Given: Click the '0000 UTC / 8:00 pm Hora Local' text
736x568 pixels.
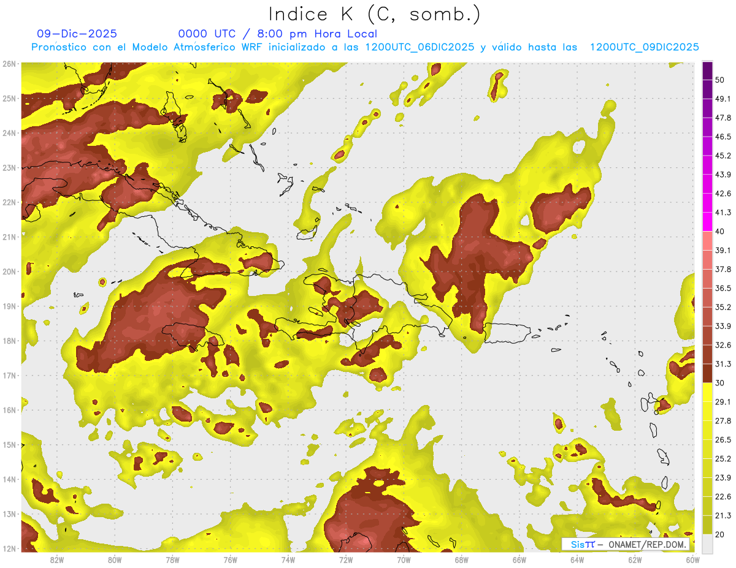Looking at the screenshot, I should coord(278,34).
